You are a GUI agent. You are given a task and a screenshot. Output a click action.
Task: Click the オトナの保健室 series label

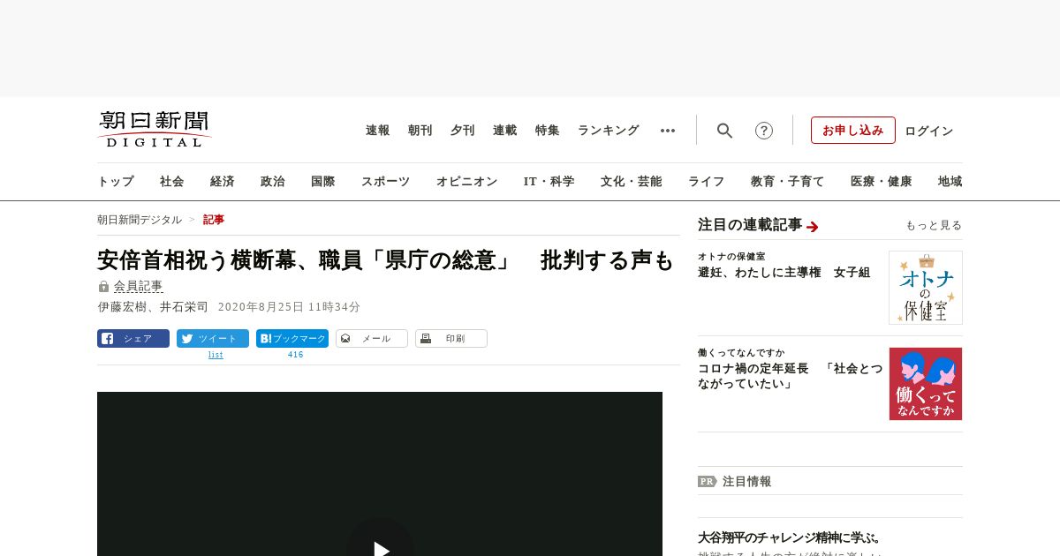(731, 257)
